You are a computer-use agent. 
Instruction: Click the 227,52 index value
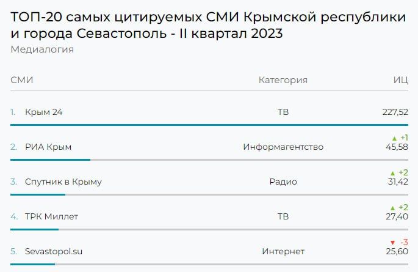[395, 112]
